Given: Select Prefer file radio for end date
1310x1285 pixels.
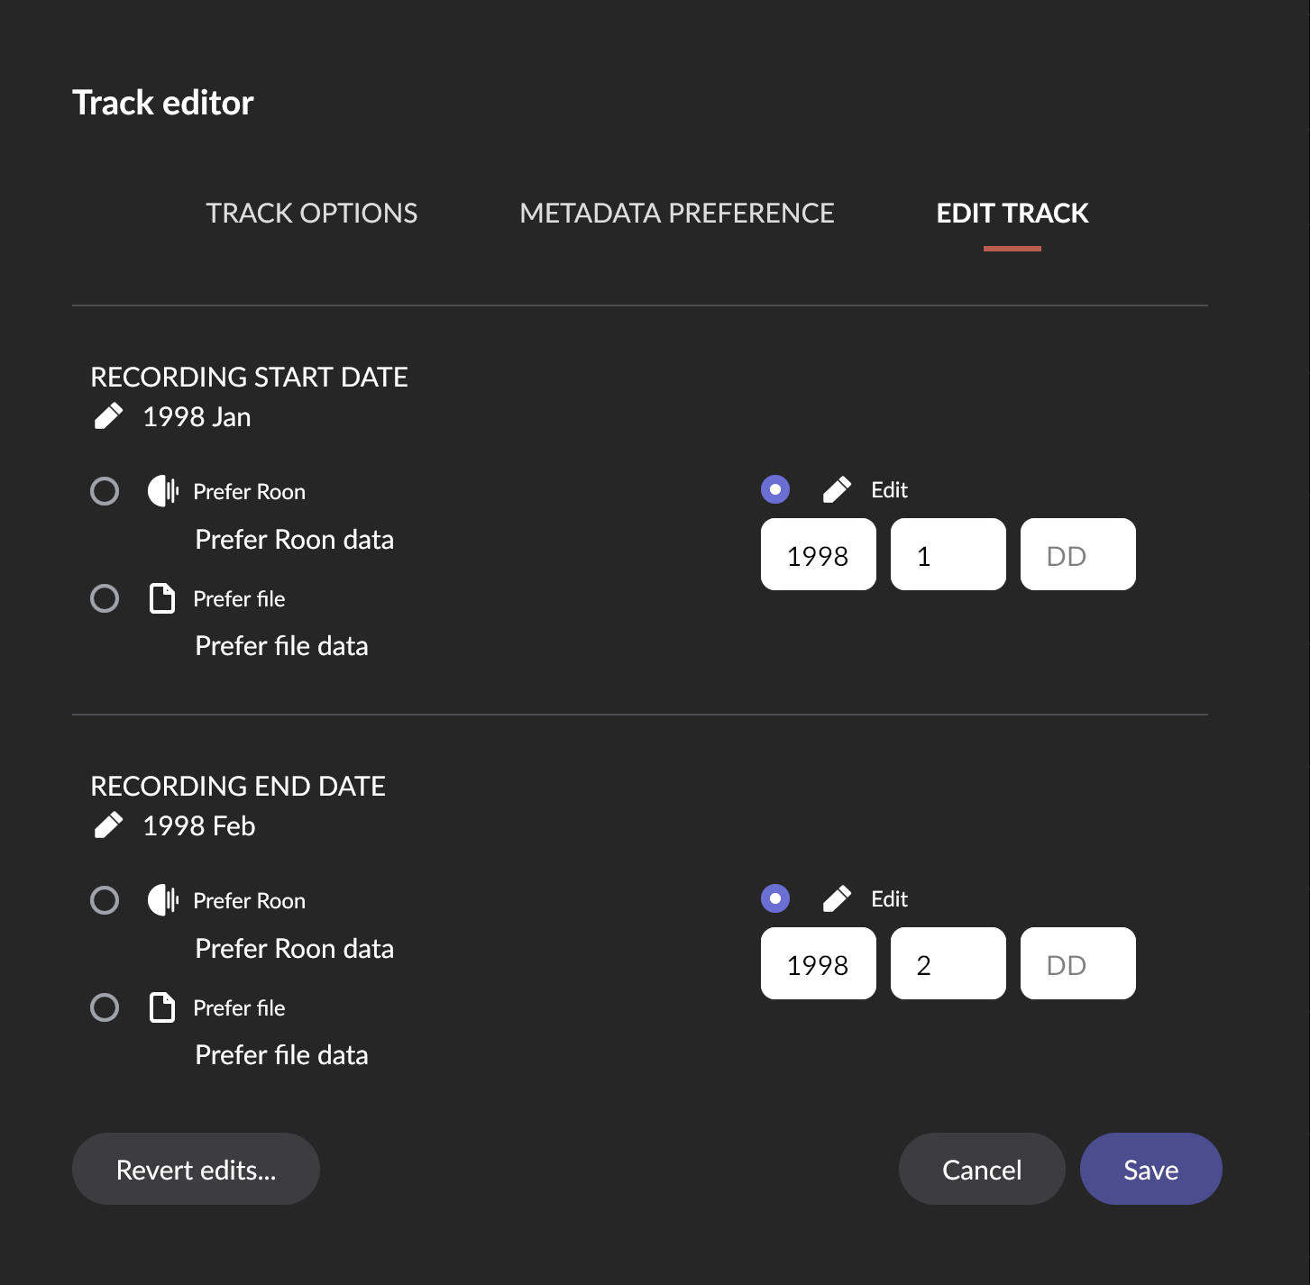Looking at the screenshot, I should tap(105, 1007).
